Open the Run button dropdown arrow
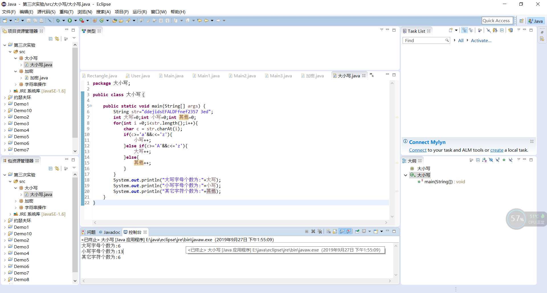 point(75,20)
